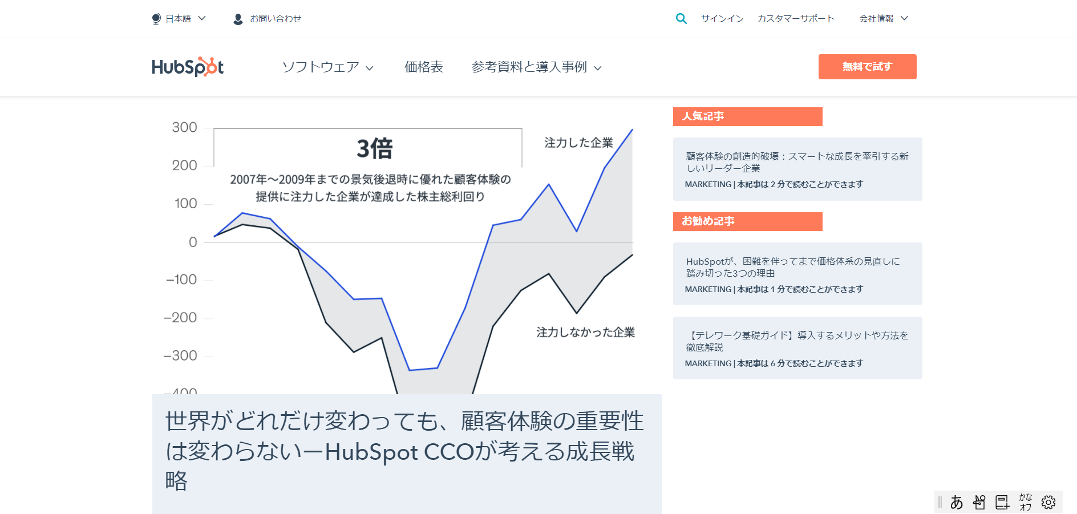Click the サインイン link
Viewport: 1077px width, 514px height.
(722, 19)
